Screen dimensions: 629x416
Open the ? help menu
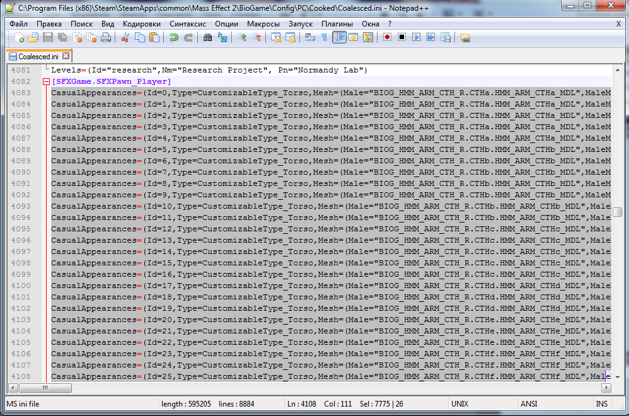[390, 24]
